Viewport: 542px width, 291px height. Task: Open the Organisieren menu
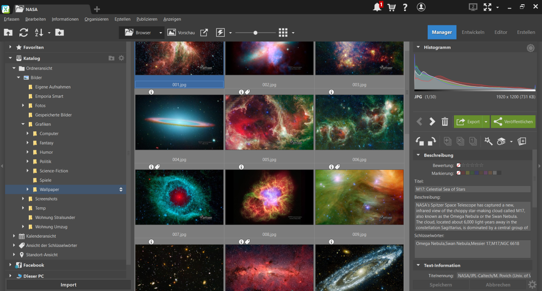[x=97, y=19]
